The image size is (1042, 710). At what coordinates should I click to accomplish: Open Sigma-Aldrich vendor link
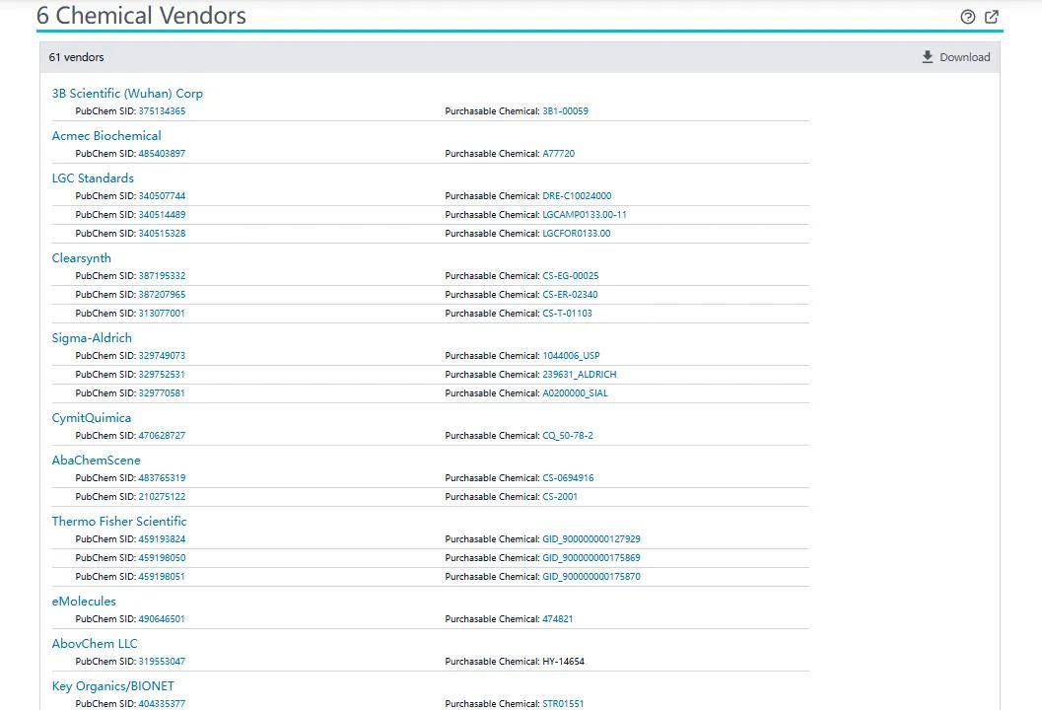pyautogui.click(x=92, y=337)
